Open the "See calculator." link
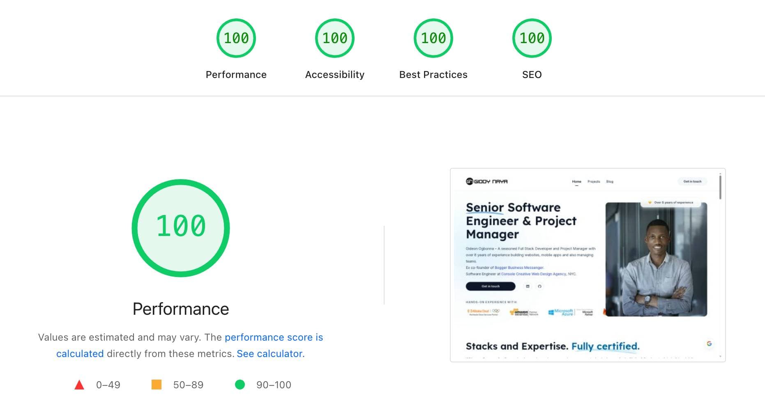The height and width of the screenshot is (403, 765). click(x=270, y=354)
